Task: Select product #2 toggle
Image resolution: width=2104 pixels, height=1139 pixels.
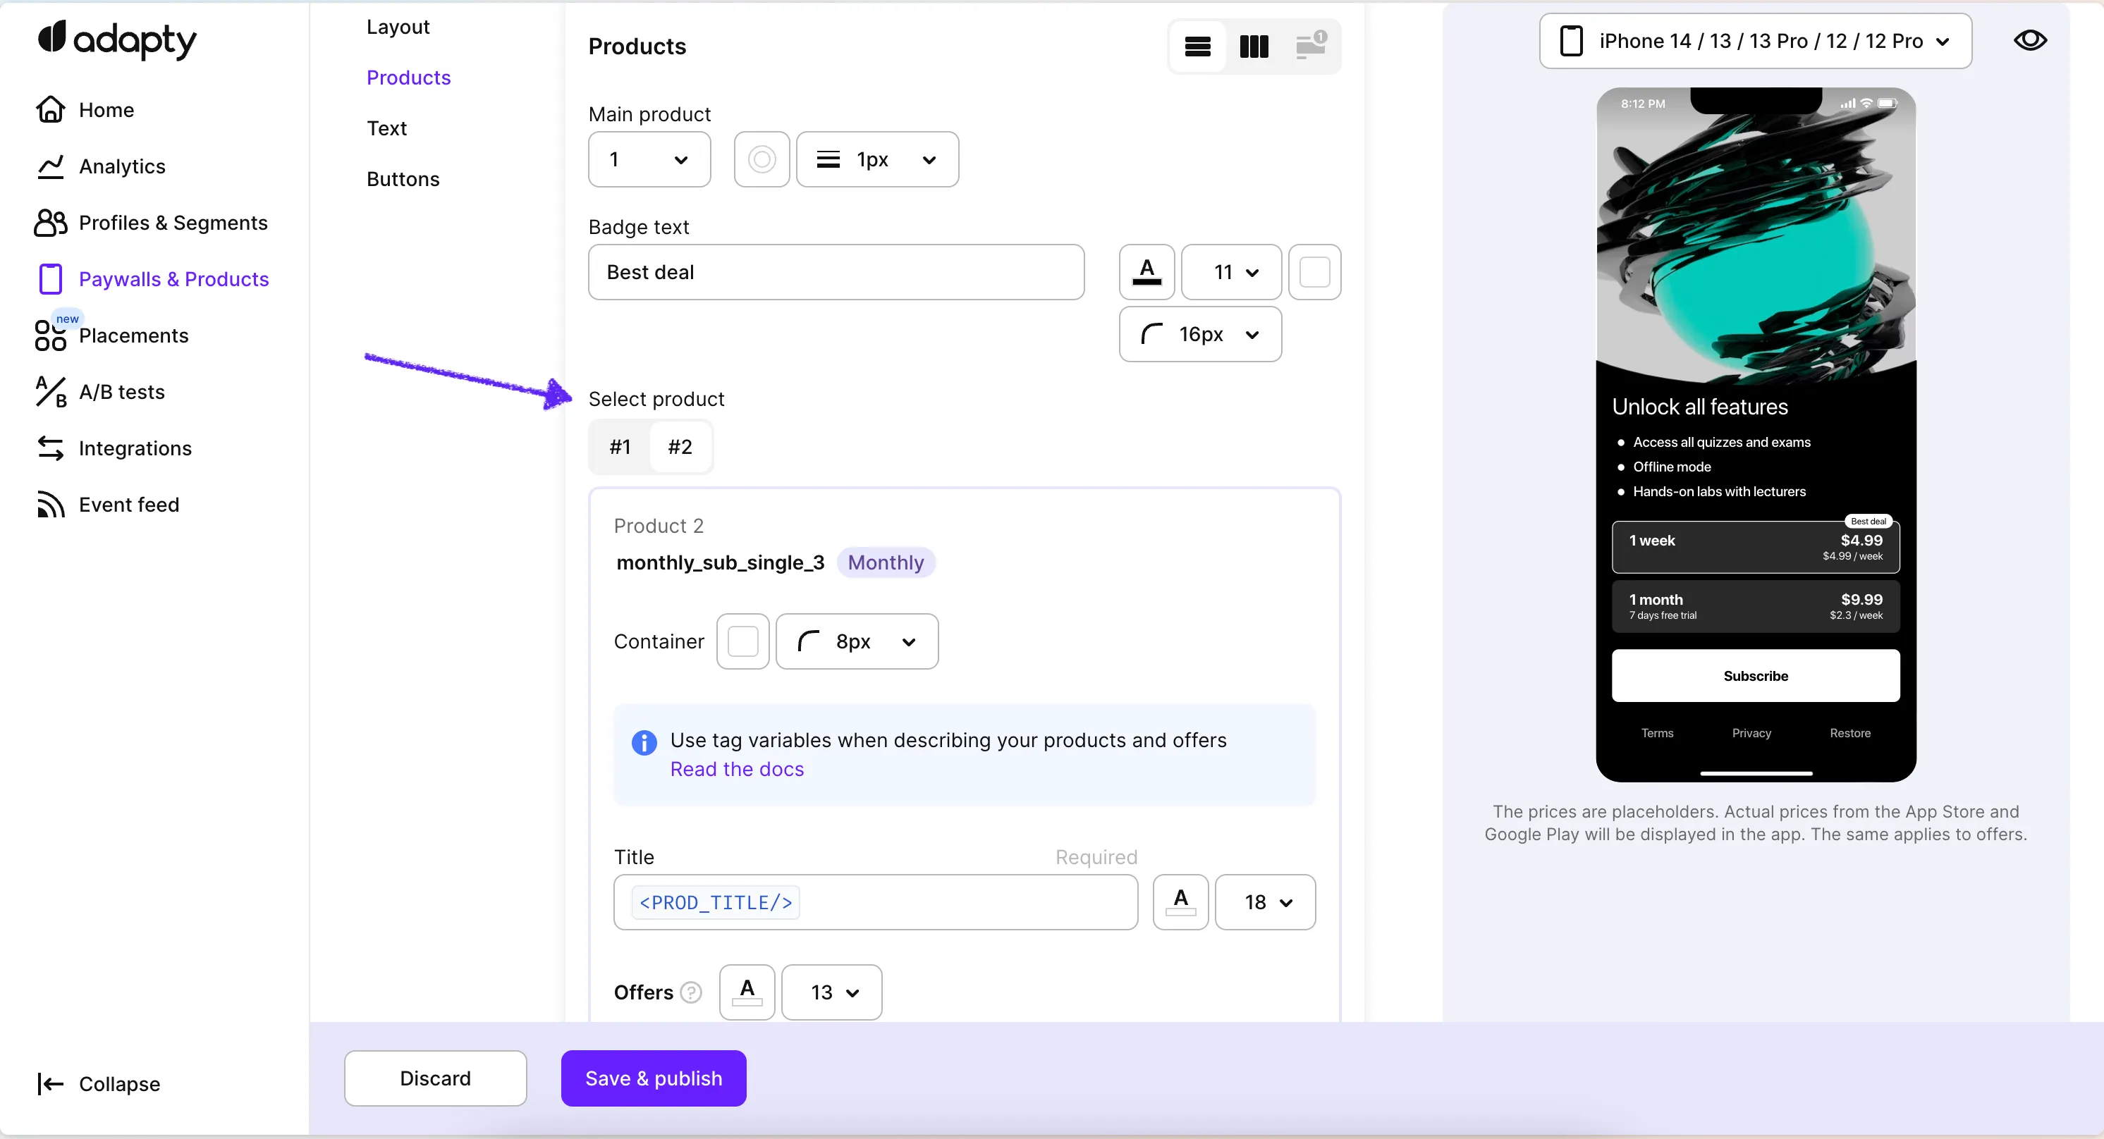Action: pyautogui.click(x=680, y=447)
